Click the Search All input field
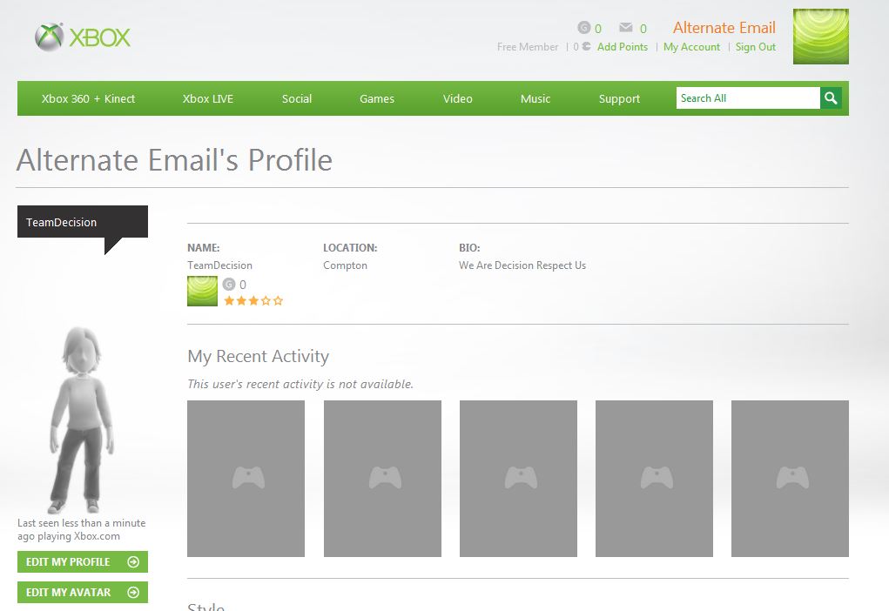The height and width of the screenshot is (611, 889). 748,98
